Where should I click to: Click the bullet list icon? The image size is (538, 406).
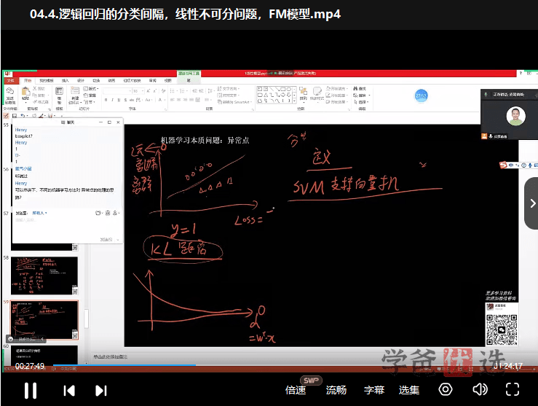pyautogui.click(x=173, y=91)
